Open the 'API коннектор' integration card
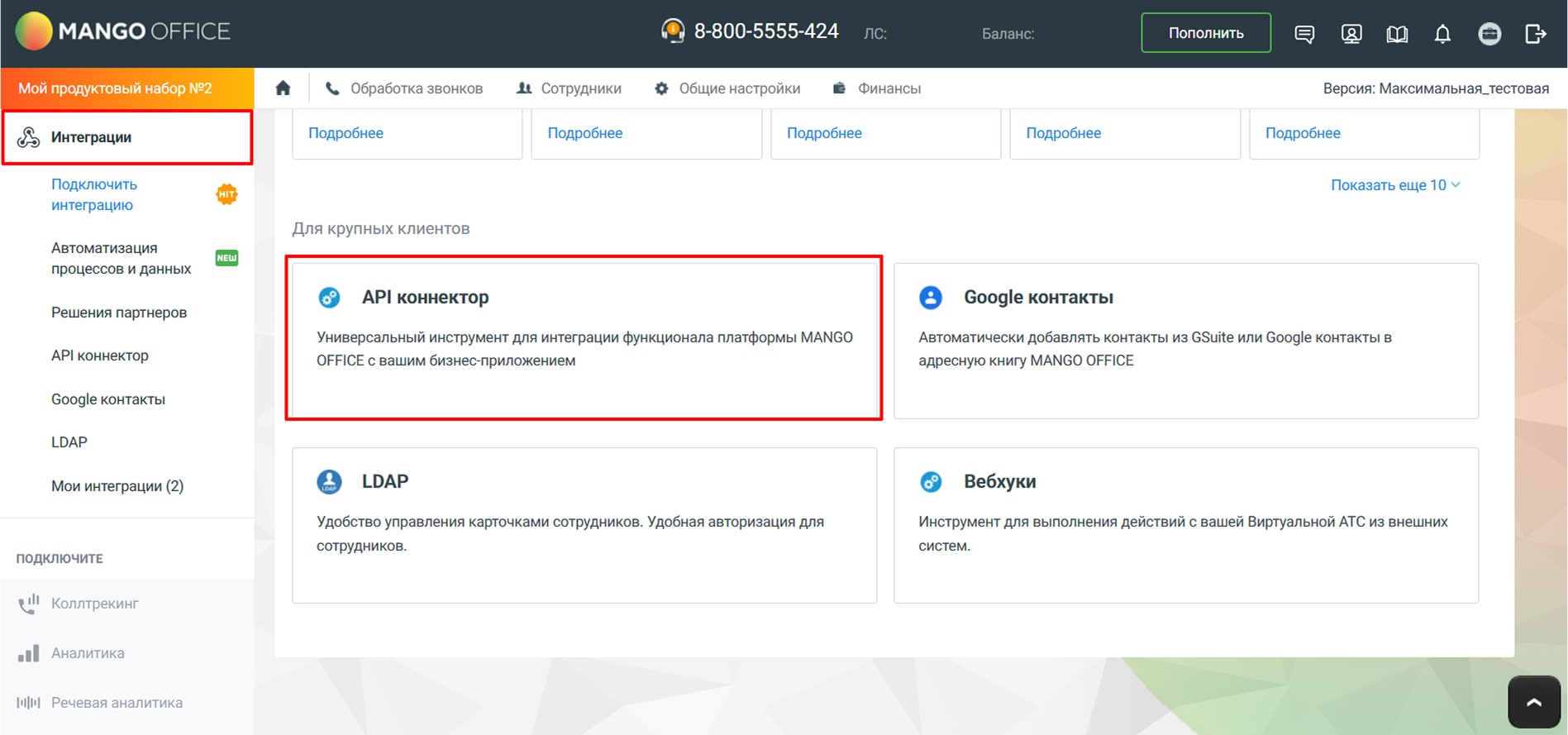Viewport: 1568px width, 735px height. click(x=584, y=338)
